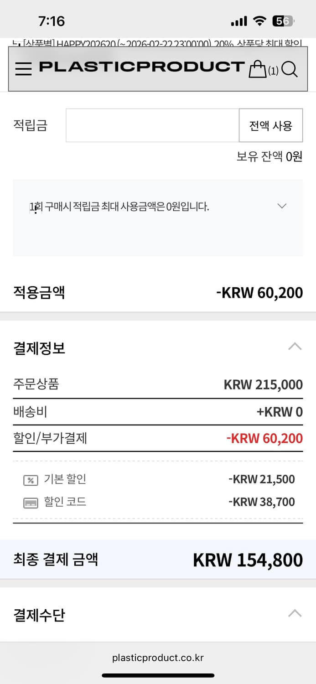Click the Wi-Fi icon in the status bar
This screenshot has width=316, height=684.
260,21
